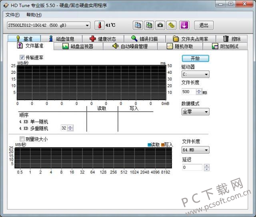
Task: Open the 错误扫描 tab
Action: [145, 39]
